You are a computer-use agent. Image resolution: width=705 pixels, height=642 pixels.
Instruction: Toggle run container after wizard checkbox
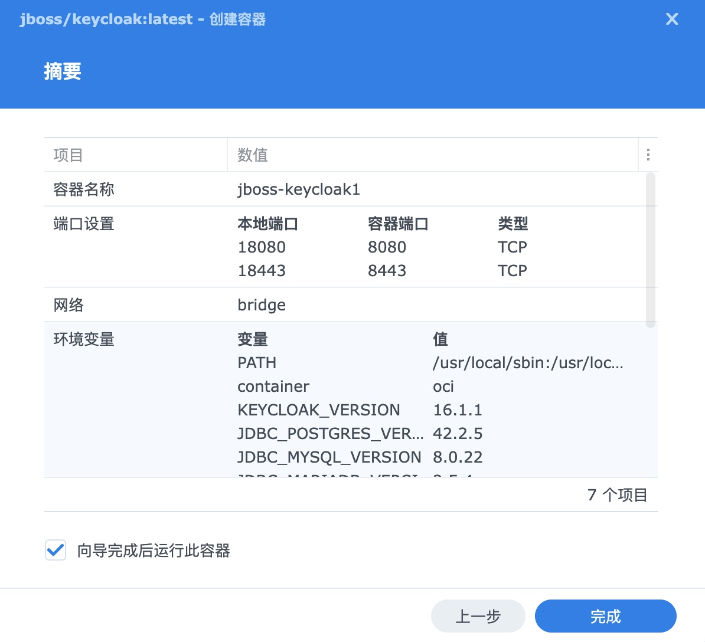click(56, 550)
